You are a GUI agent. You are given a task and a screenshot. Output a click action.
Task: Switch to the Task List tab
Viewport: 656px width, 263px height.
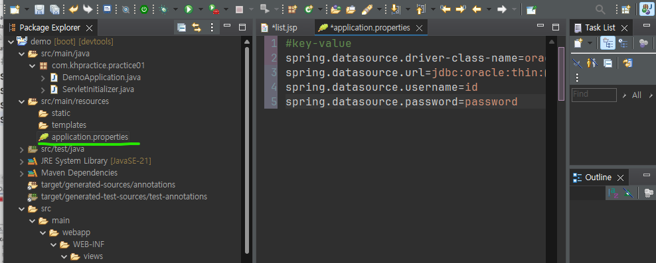[x=600, y=28]
